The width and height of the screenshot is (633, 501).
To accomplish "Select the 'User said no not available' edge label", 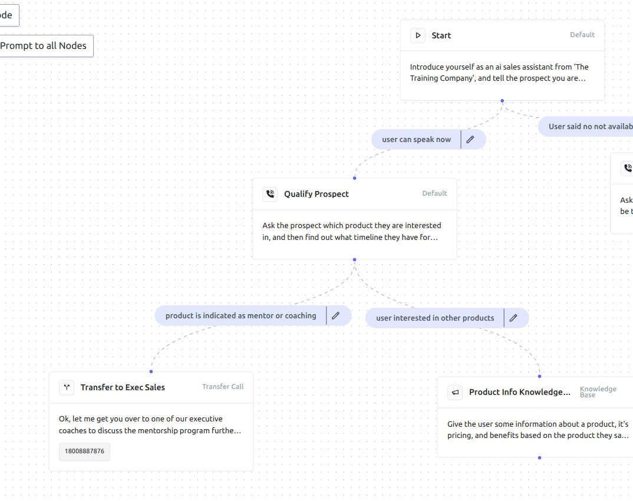I will point(589,126).
